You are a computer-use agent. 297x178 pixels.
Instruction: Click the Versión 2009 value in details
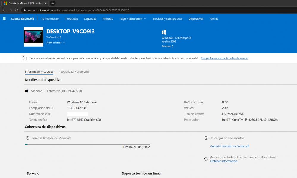coord(225,108)
